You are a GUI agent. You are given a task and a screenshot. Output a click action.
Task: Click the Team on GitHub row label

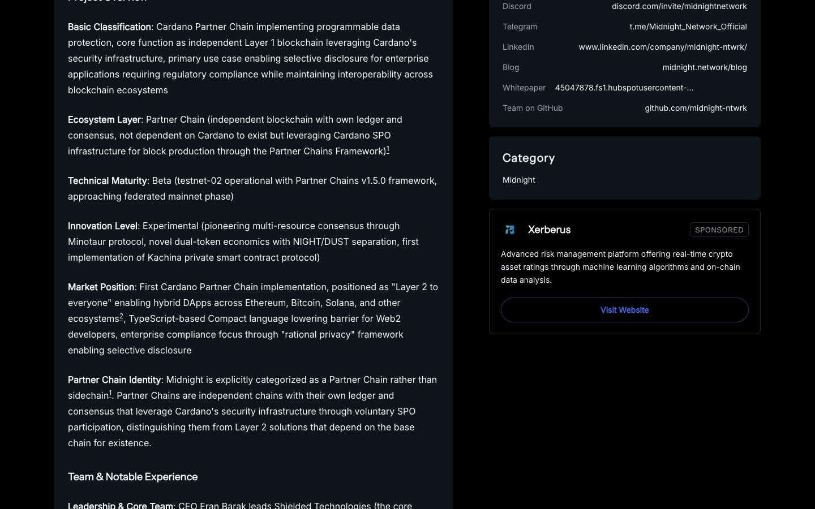(533, 108)
